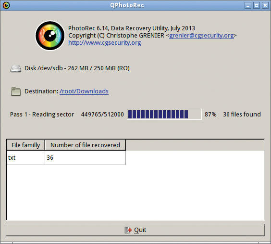Viewport: 271px width, 244px height.
Task: Quit the recovery with the Quit button
Action: tap(135, 230)
